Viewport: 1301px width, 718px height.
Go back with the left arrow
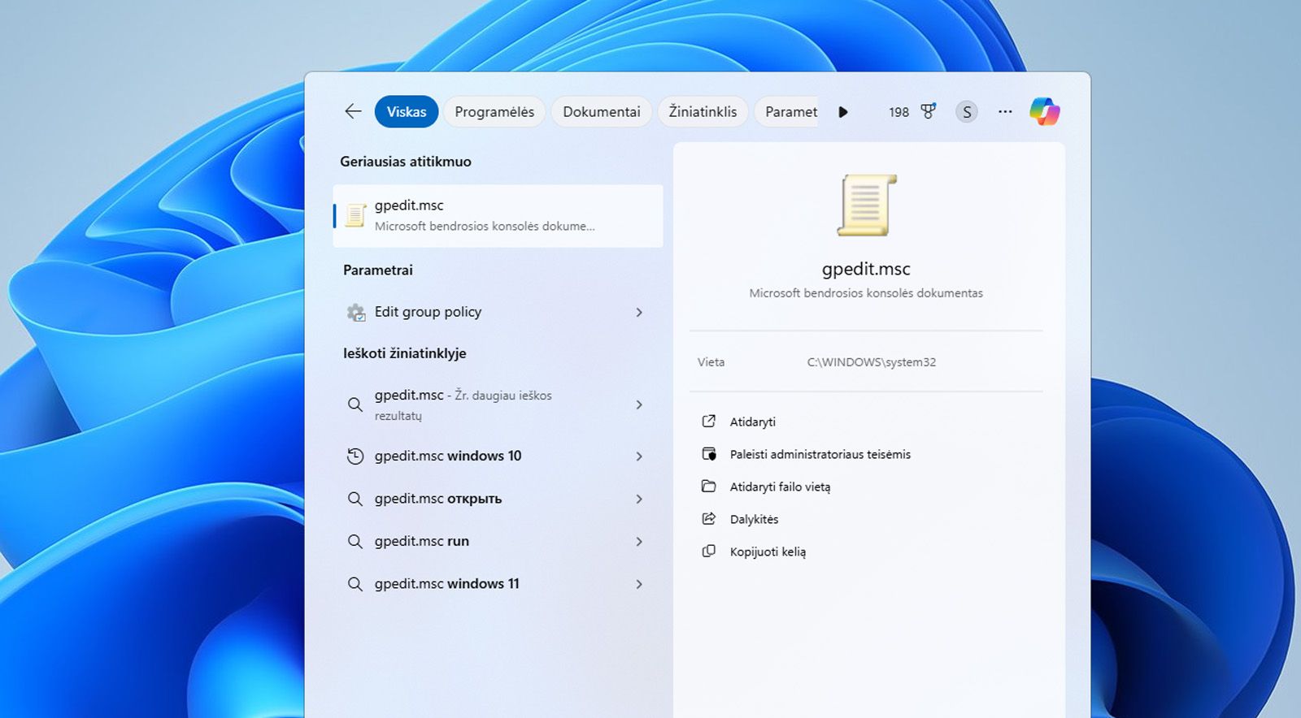(x=353, y=111)
